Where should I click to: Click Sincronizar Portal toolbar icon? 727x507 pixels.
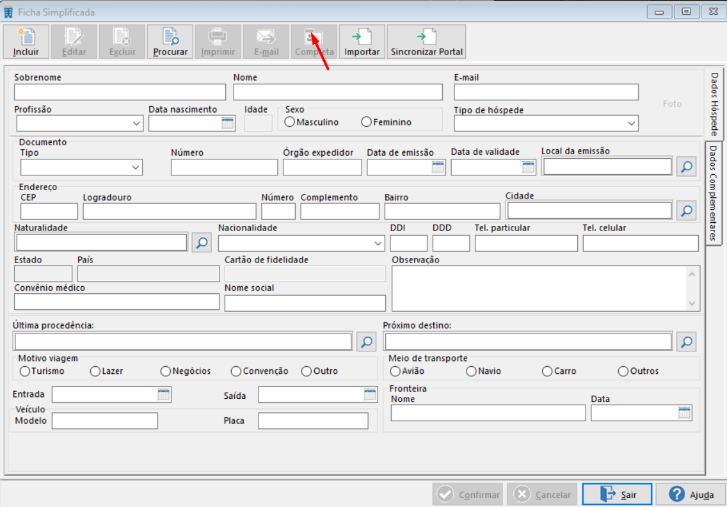pyautogui.click(x=427, y=42)
